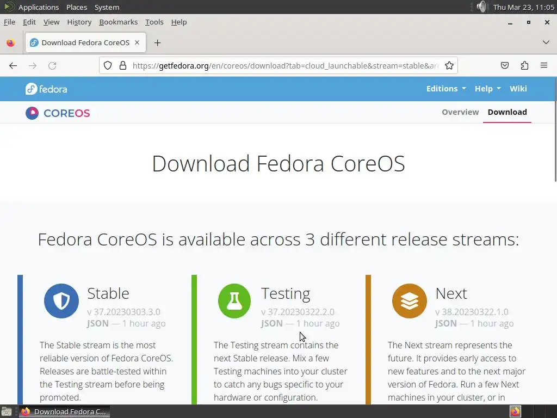Open the list all tabs chevron

(x=546, y=42)
